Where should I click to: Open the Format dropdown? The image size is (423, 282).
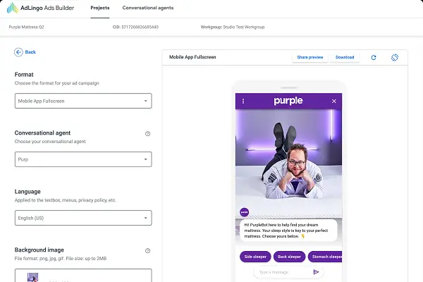tap(83, 101)
